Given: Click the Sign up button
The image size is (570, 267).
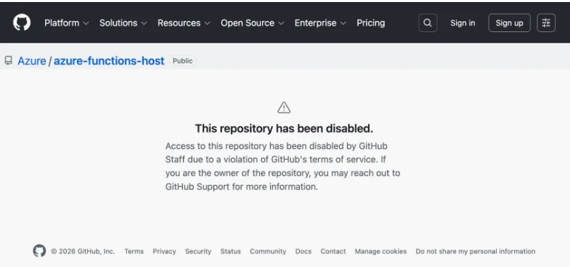Looking at the screenshot, I should pos(509,23).
